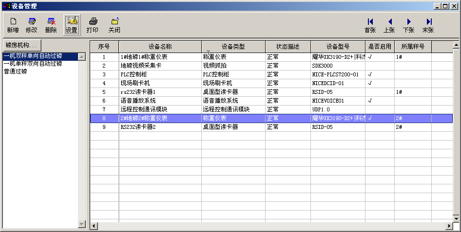This screenshot has height=232, width=461.
Task: Go to previous record with 上张
Action: (389, 25)
